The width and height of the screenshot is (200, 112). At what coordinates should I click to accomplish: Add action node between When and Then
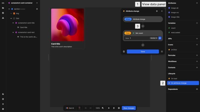coord(143,26)
